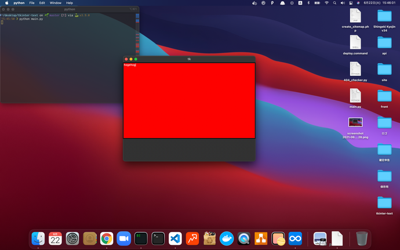Minimize the tk window with yellow button
400x250 pixels.
131,59
